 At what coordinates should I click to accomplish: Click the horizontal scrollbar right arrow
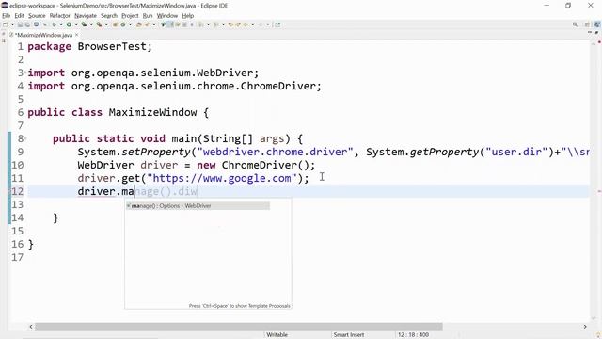click(x=585, y=327)
